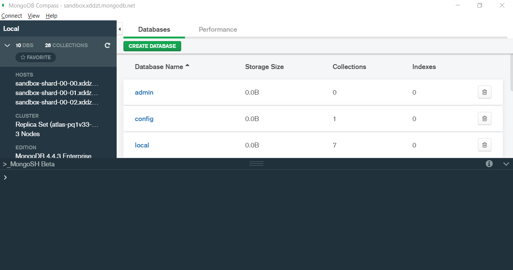Click the databases list vertical scrollbar
The height and width of the screenshot is (270, 513).
[x=511, y=72]
